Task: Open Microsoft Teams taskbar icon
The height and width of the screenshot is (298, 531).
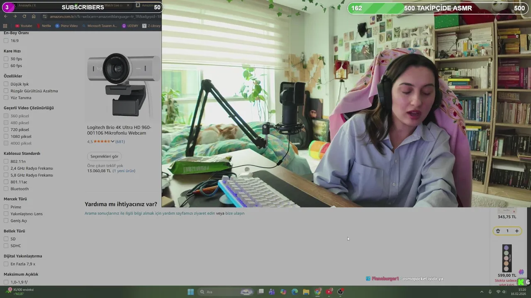Action: coord(272,292)
